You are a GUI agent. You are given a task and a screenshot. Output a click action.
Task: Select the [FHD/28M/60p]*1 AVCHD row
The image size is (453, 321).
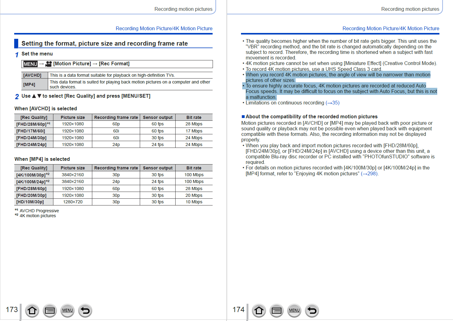(x=113, y=124)
